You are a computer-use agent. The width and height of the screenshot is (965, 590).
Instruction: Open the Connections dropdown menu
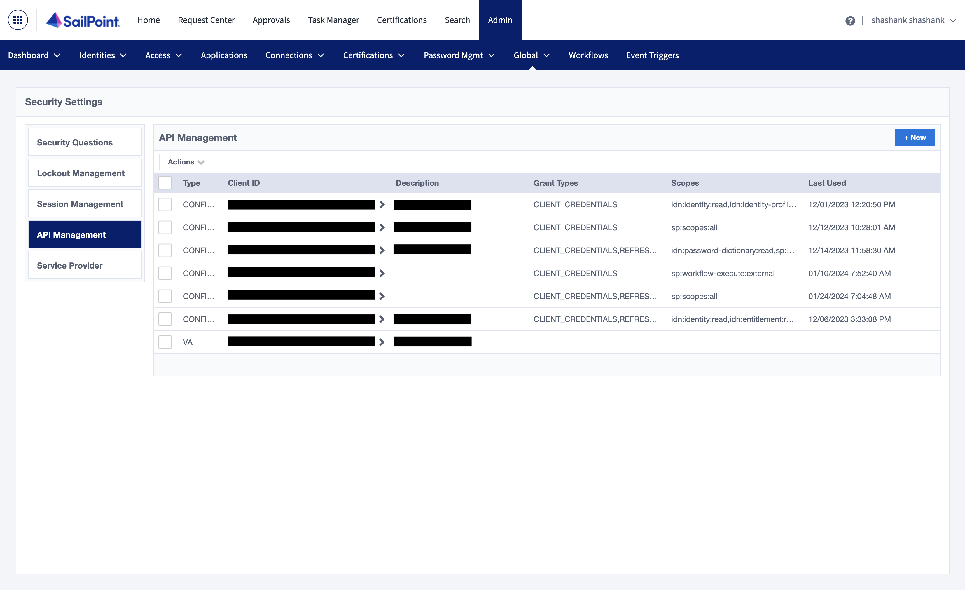click(296, 55)
